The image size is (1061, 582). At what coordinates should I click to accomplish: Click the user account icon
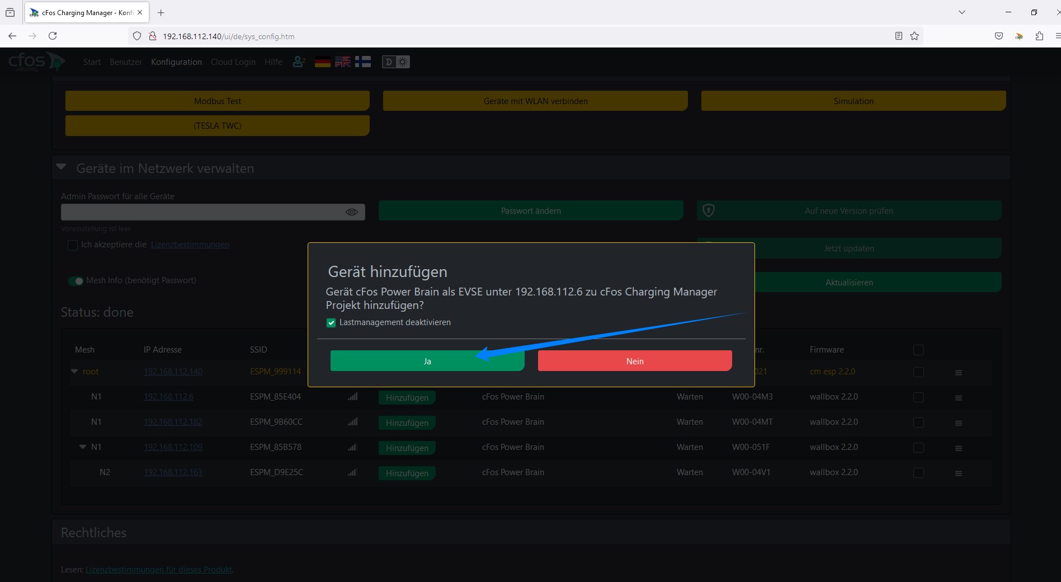click(299, 62)
